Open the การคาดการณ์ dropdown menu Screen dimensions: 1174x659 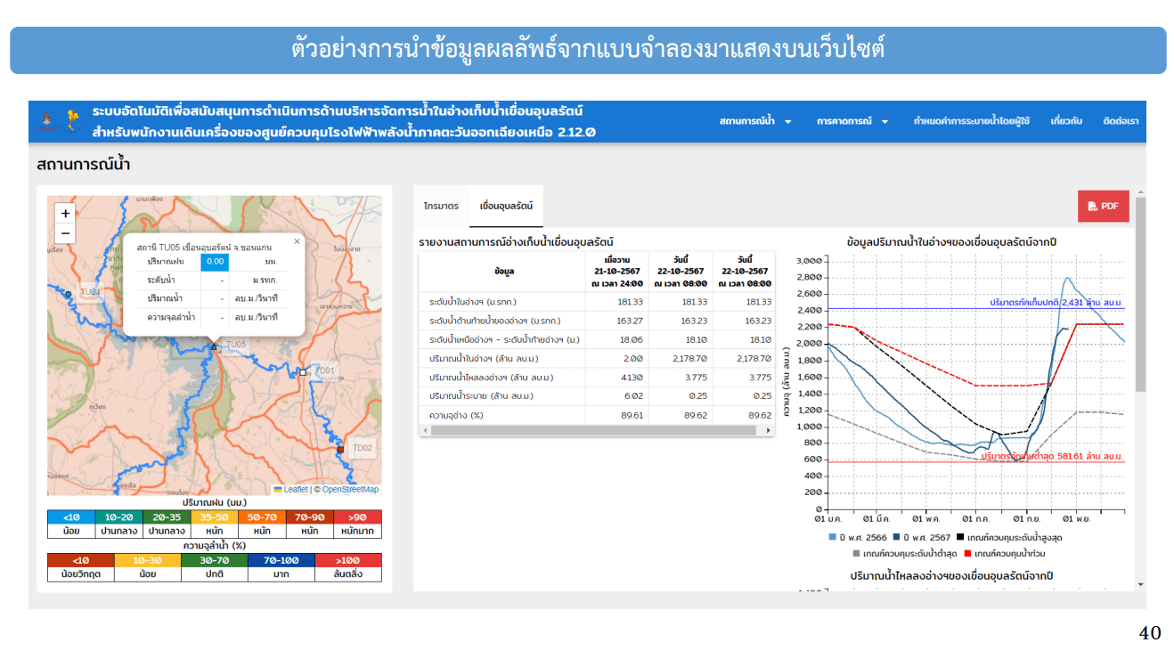click(x=852, y=121)
